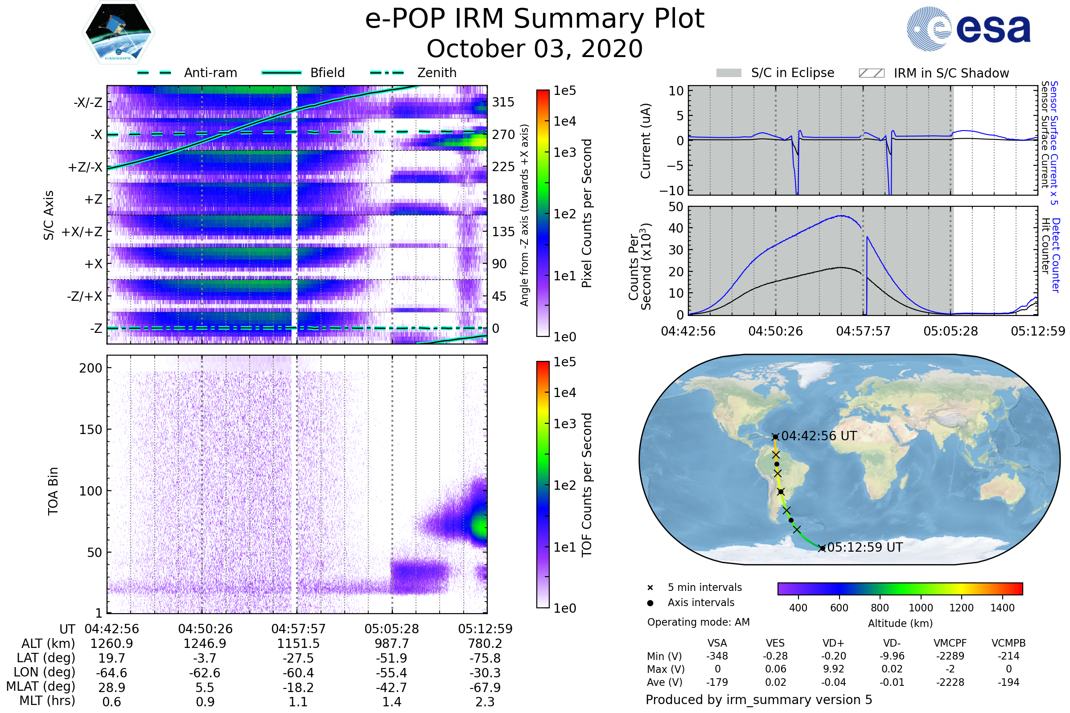Screen dimensions: 1070x713
Task: Click the Altitude (km) color scale bar
Action: pos(900,588)
